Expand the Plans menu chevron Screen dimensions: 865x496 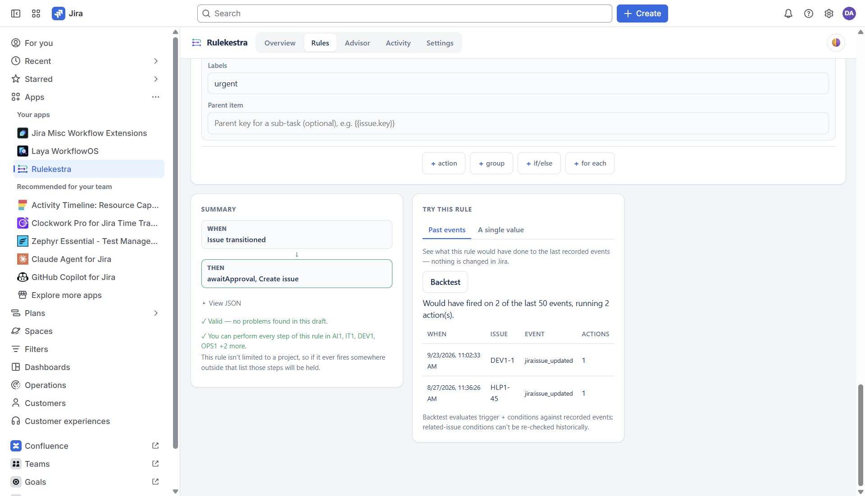(x=156, y=313)
